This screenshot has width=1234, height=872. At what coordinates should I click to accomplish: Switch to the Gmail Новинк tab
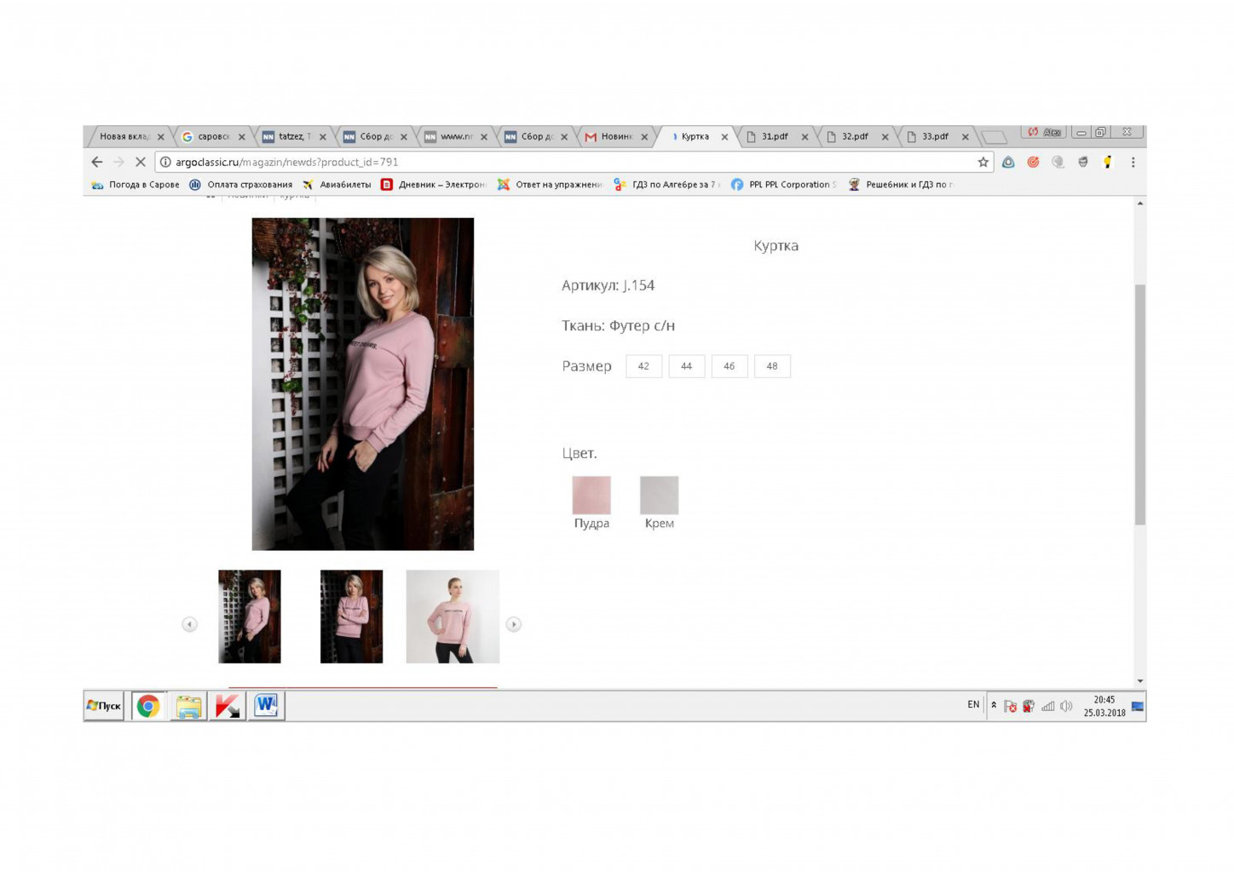coord(615,136)
